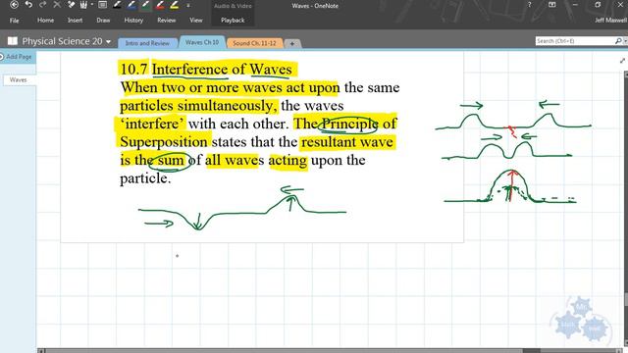Click the Redo icon

43,5
